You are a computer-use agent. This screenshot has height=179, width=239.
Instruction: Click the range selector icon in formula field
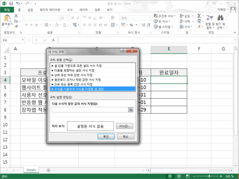click(131, 110)
